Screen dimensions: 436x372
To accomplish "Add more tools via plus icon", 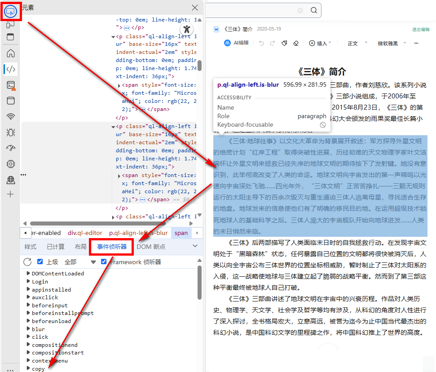I will pyautogui.click(x=10, y=194).
